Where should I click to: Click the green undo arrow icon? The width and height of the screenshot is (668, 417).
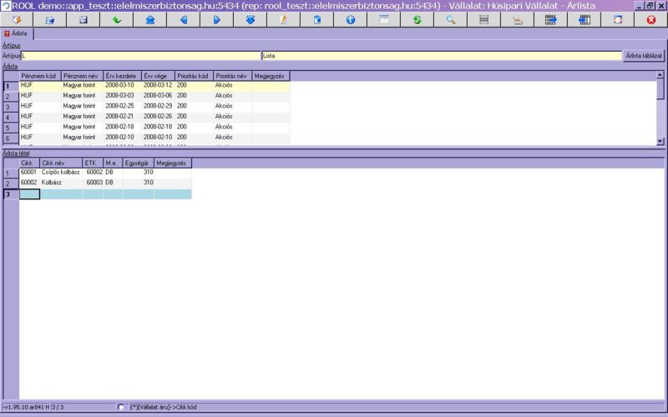(117, 19)
